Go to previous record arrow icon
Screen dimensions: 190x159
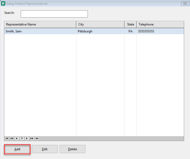pyautogui.click(x=17, y=138)
